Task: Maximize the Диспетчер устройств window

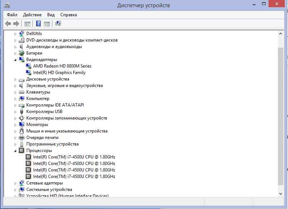Action: [x=264, y=4]
